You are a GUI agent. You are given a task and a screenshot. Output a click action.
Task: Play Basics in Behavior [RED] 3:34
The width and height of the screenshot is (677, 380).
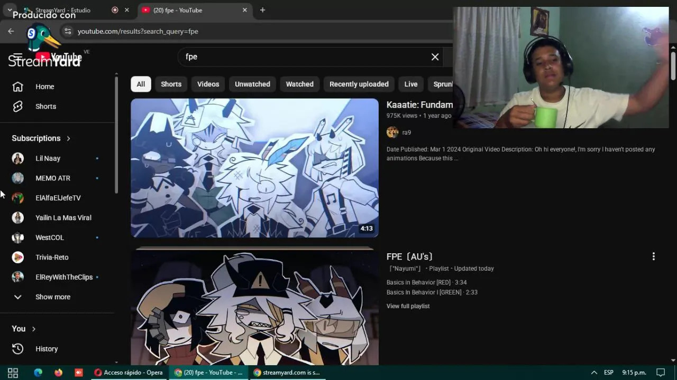426,282
